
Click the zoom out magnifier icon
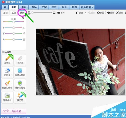[x=29, y=13]
